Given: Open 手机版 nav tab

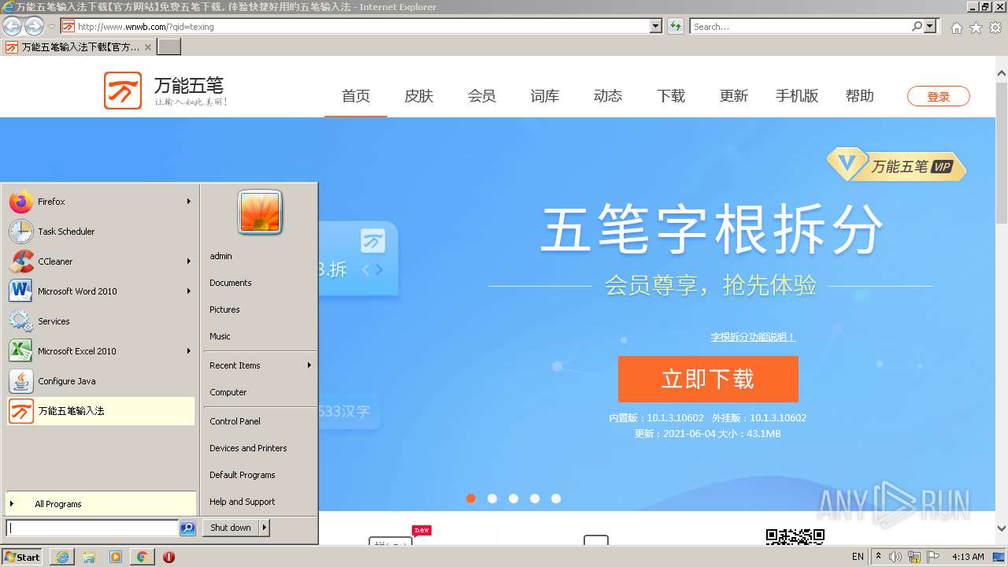Looking at the screenshot, I should click(797, 96).
